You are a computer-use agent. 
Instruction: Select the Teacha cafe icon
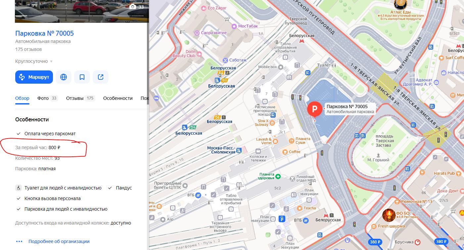click(x=300, y=208)
